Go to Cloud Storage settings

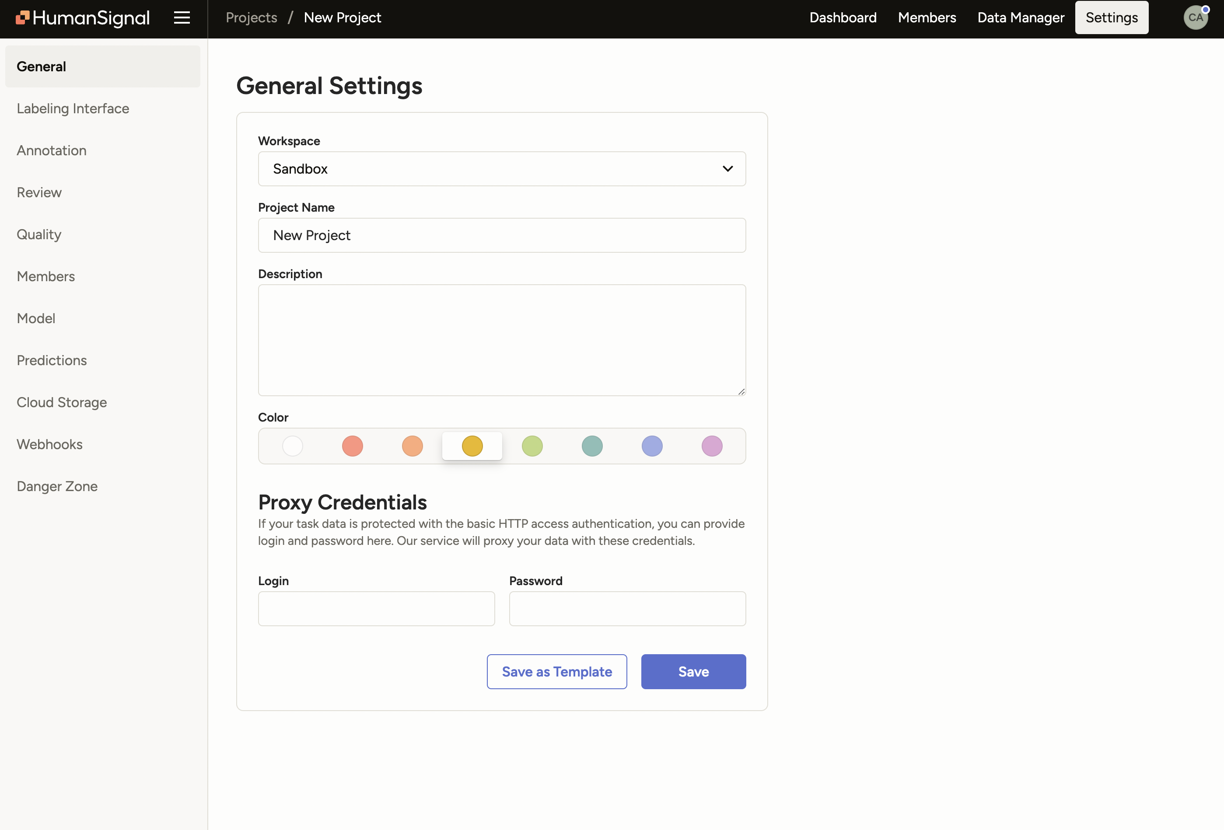[62, 402]
